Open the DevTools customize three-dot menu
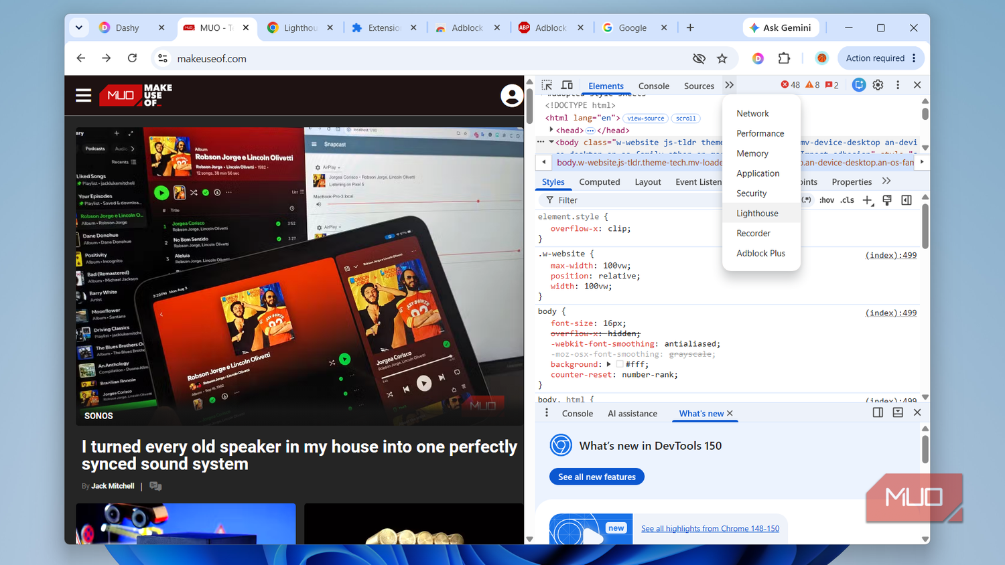The image size is (1005, 565). point(898,85)
